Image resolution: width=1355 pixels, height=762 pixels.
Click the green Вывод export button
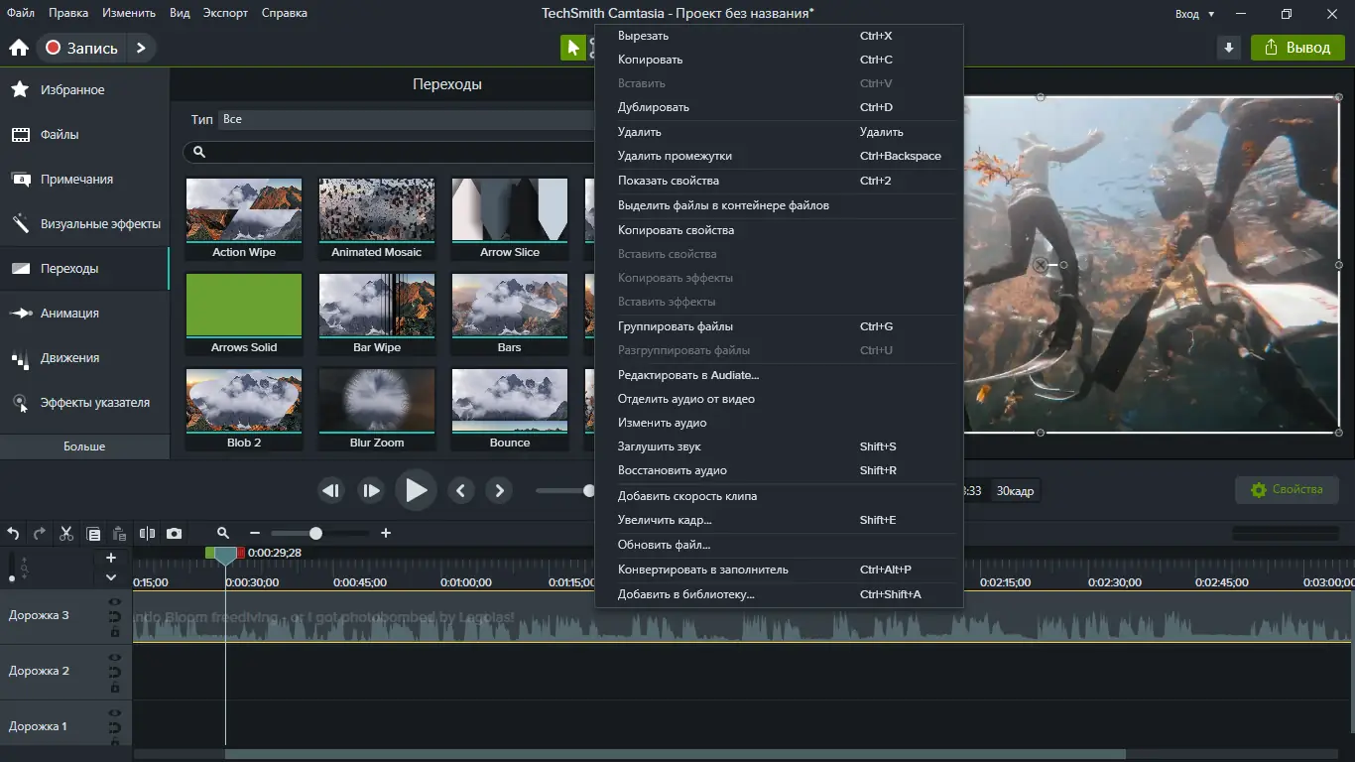[1297, 48]
